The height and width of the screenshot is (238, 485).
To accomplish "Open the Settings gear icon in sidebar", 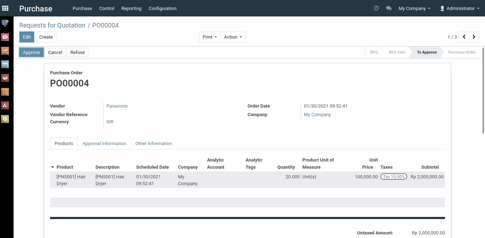I will coord(5,119).
